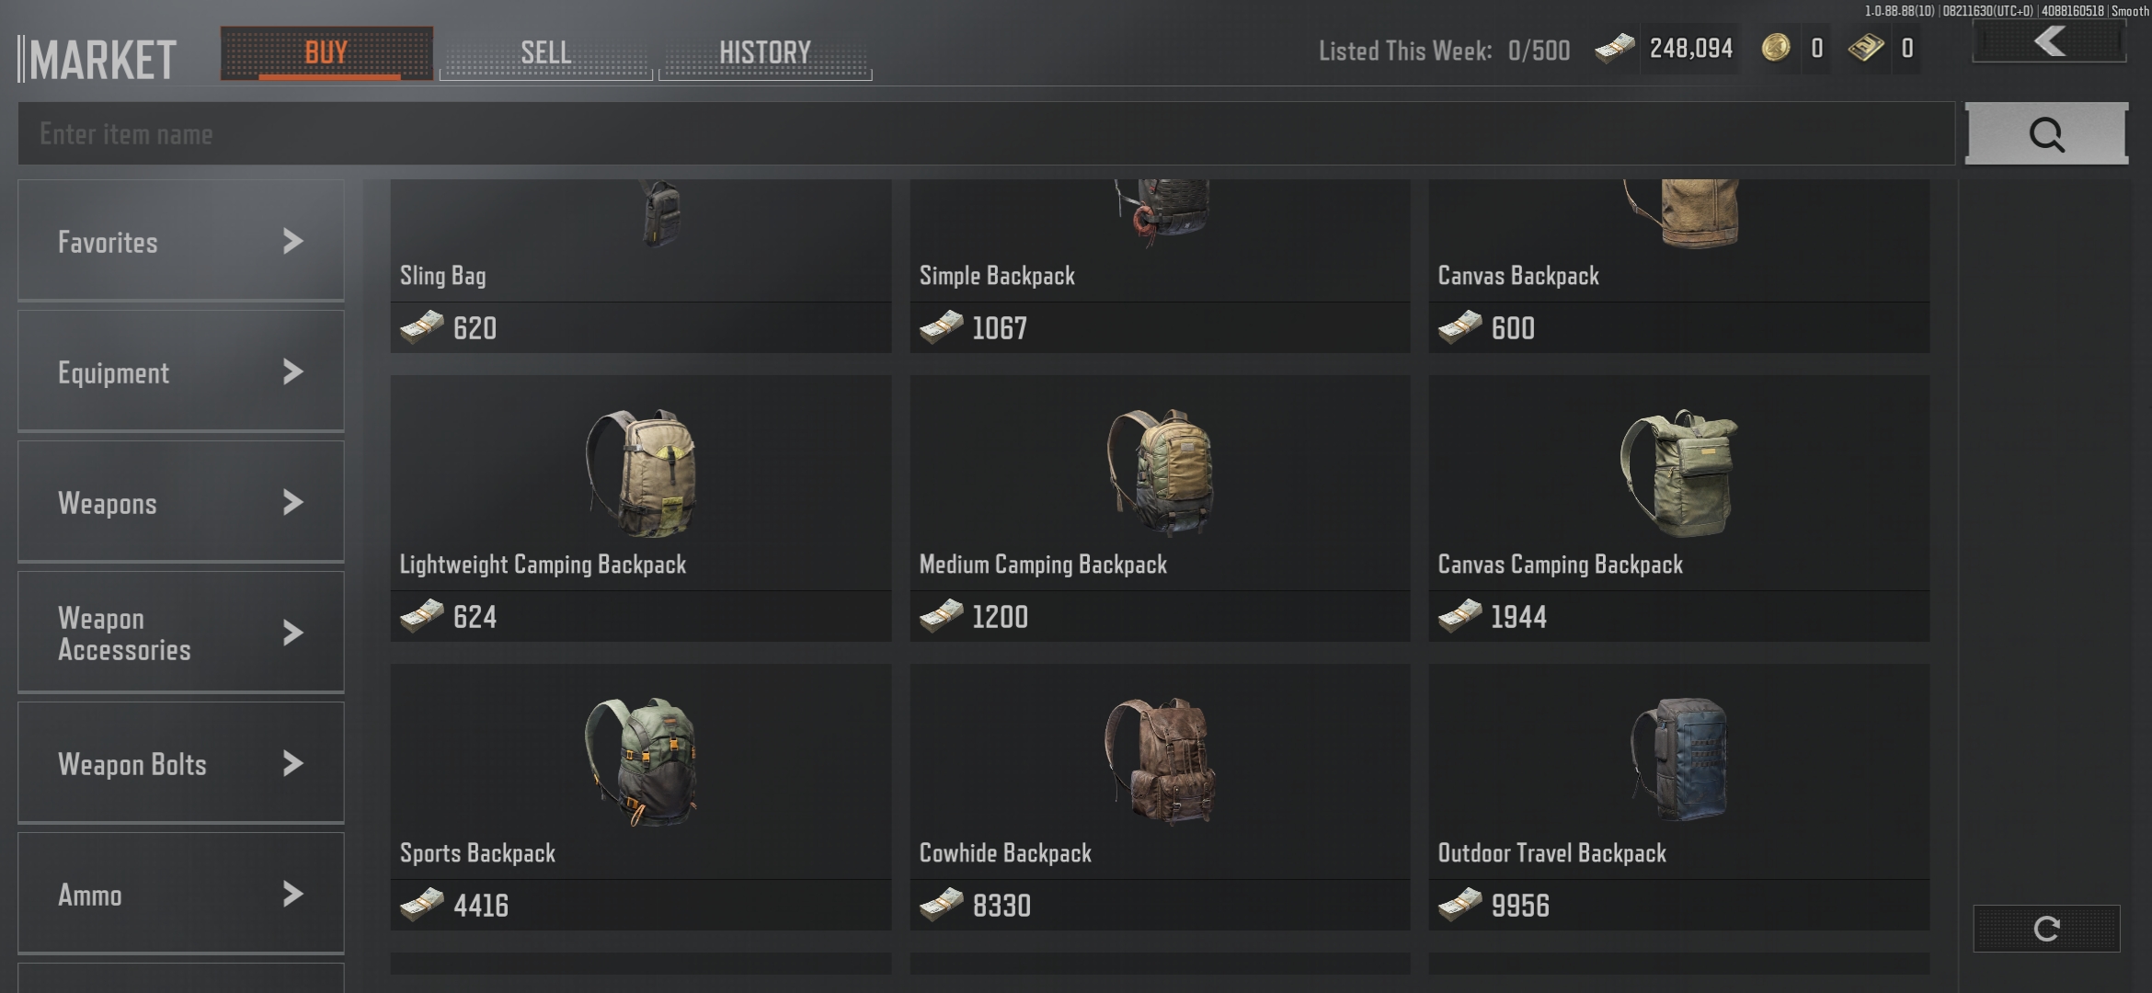This screenshot has height=993, width=2152.
Task: Select the BUY tab
Action: coord(326,53)
